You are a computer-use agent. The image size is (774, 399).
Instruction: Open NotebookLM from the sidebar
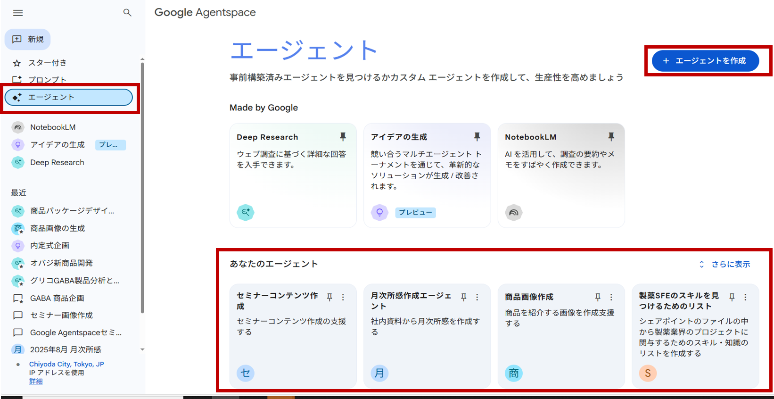(x=53, y=127)
